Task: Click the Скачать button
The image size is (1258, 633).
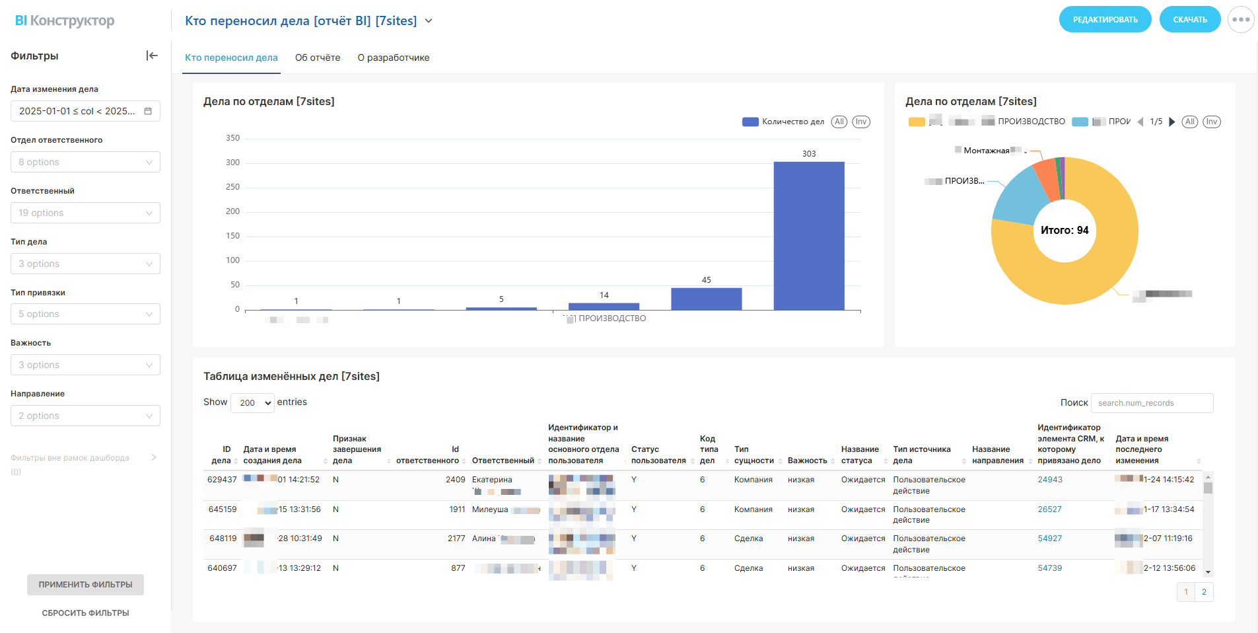Action: (x=1190, y=20)
